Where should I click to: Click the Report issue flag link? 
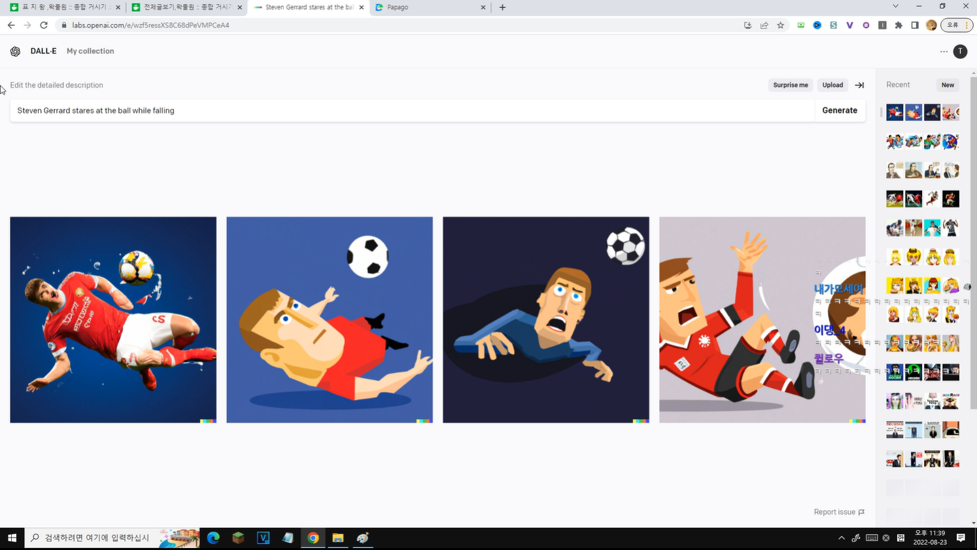pyautogui.click(x=839, y=512)
